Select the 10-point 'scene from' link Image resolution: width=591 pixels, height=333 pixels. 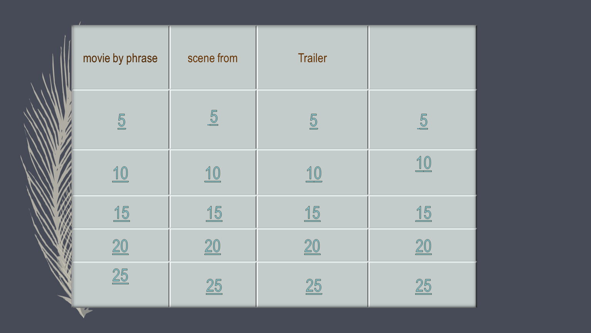[212, 173]
